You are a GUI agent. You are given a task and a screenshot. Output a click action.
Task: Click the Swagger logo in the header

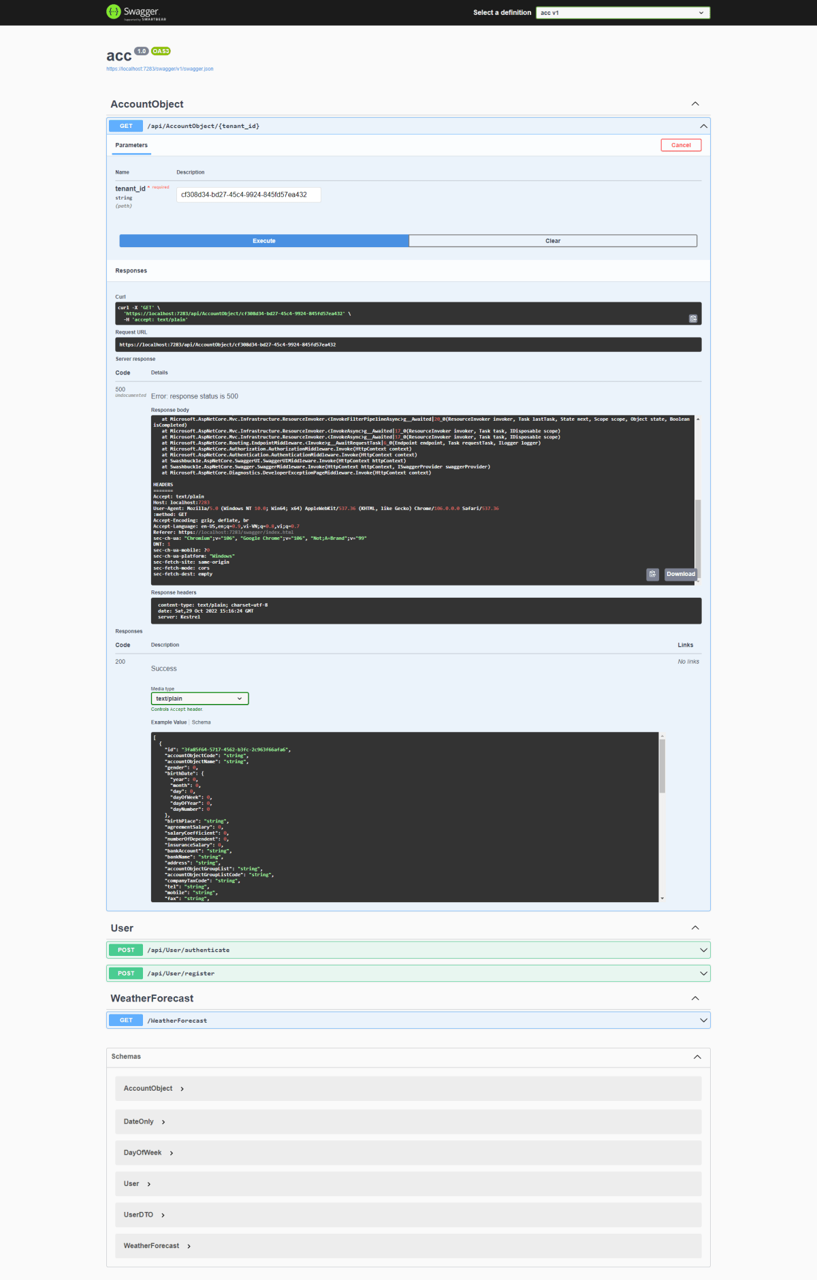[136, 12]
